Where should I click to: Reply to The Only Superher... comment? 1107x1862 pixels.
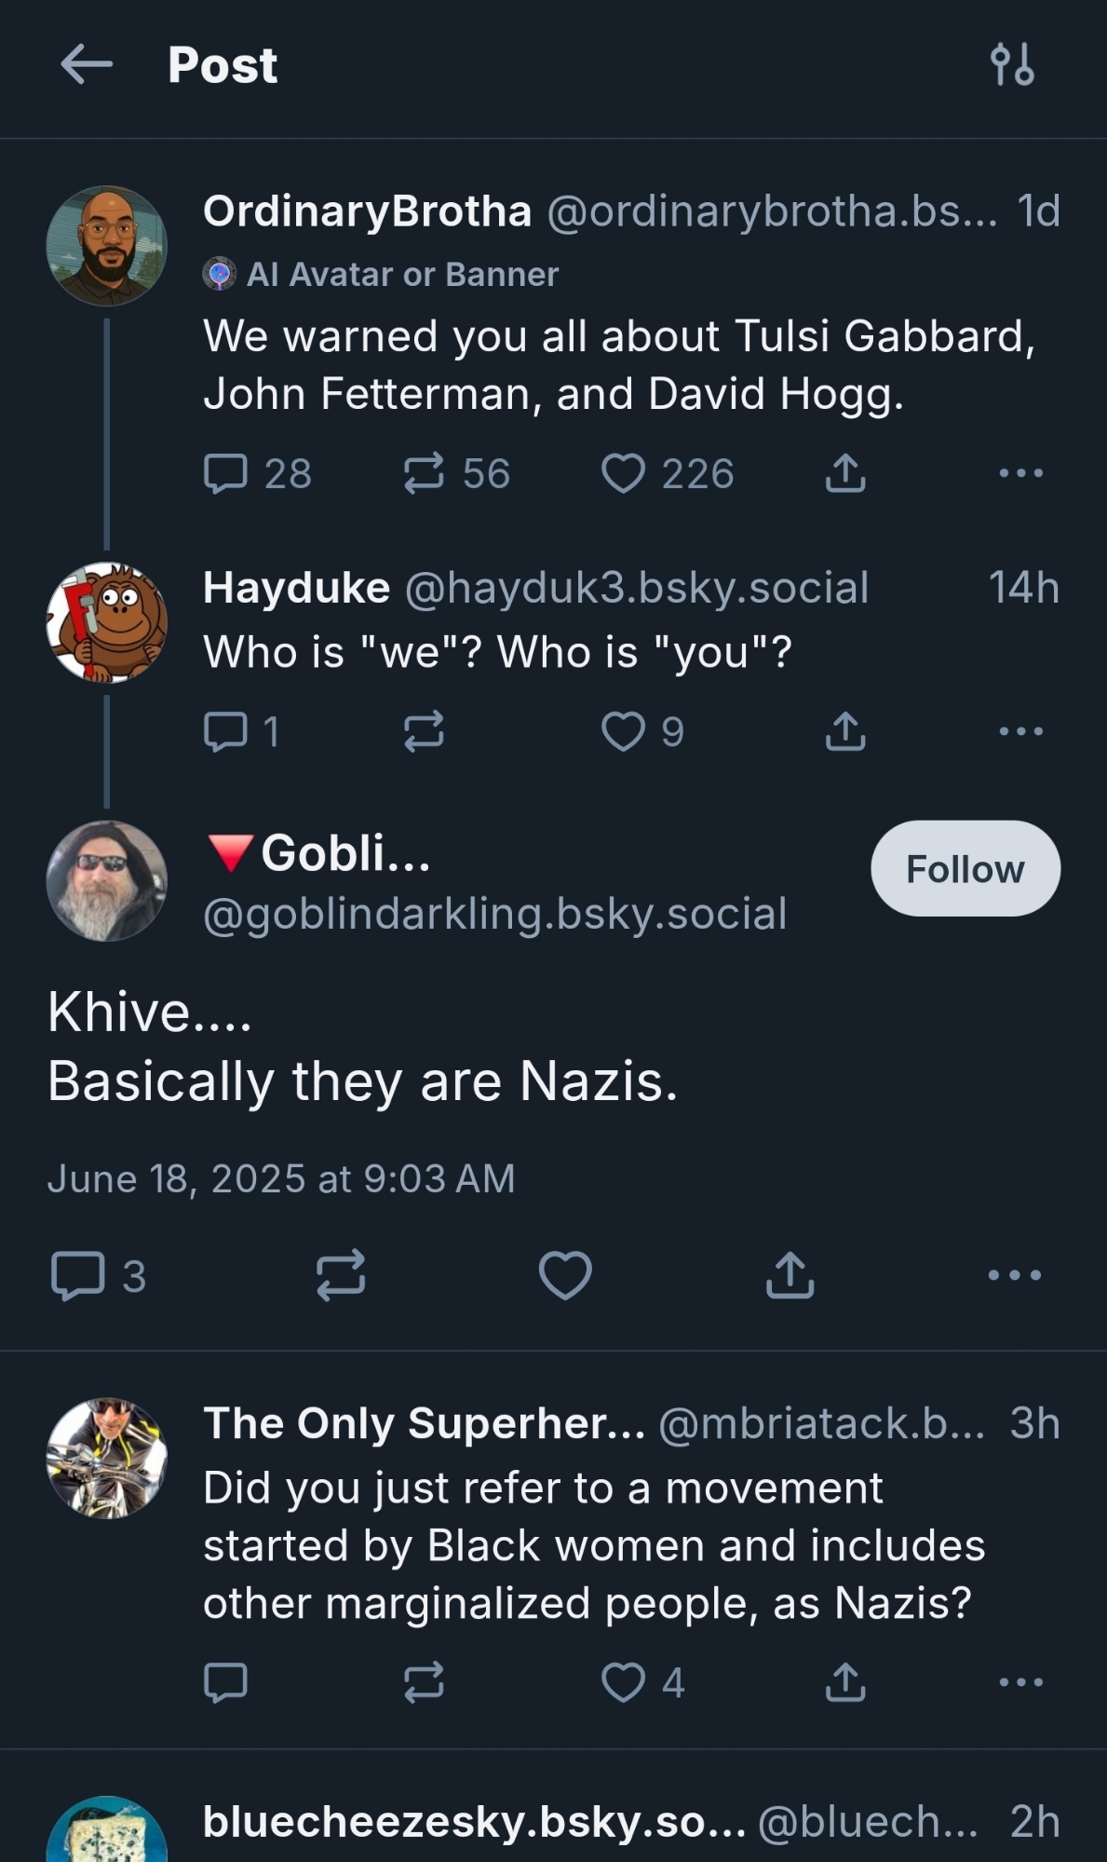point(225,1682)
